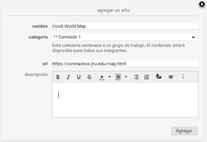Insert a numbered list

pos(146,77)
